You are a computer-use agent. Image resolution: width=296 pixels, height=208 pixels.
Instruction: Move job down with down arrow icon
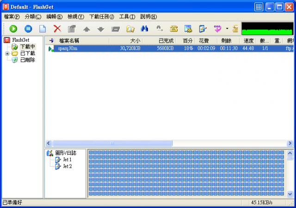click(101, 29)
